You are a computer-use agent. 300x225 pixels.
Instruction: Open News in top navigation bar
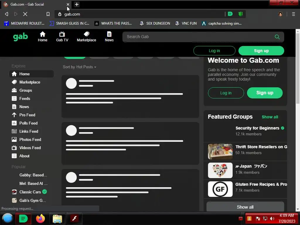tap(109, 37)
